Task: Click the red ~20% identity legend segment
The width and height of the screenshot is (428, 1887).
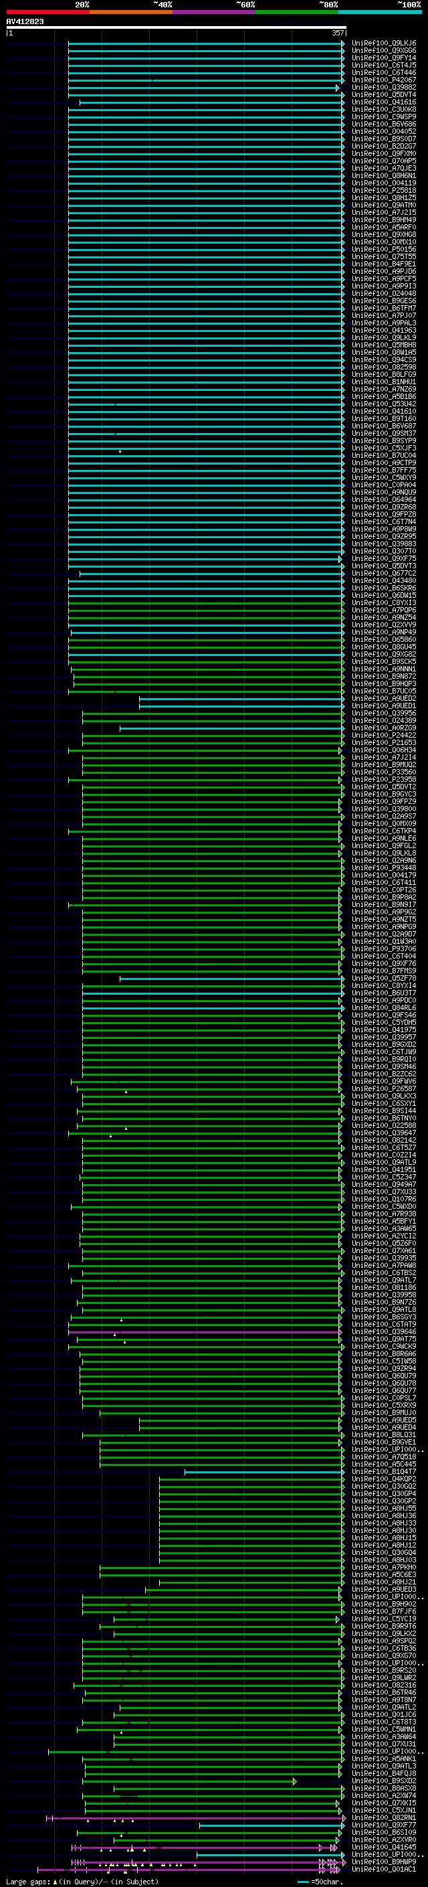Action: (47, 12)
